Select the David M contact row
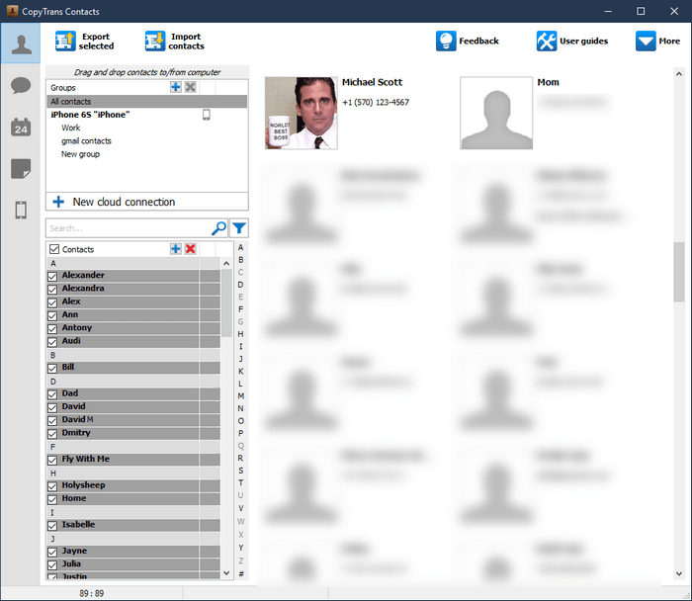This screenshot has width=692, height=601. (x=133, y=420)
